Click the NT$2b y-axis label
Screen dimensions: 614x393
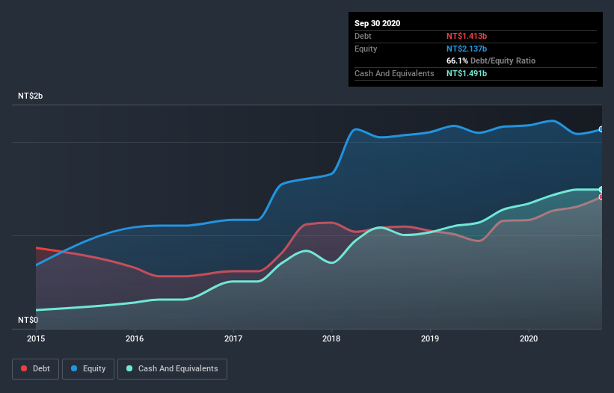tap(30, 96)
